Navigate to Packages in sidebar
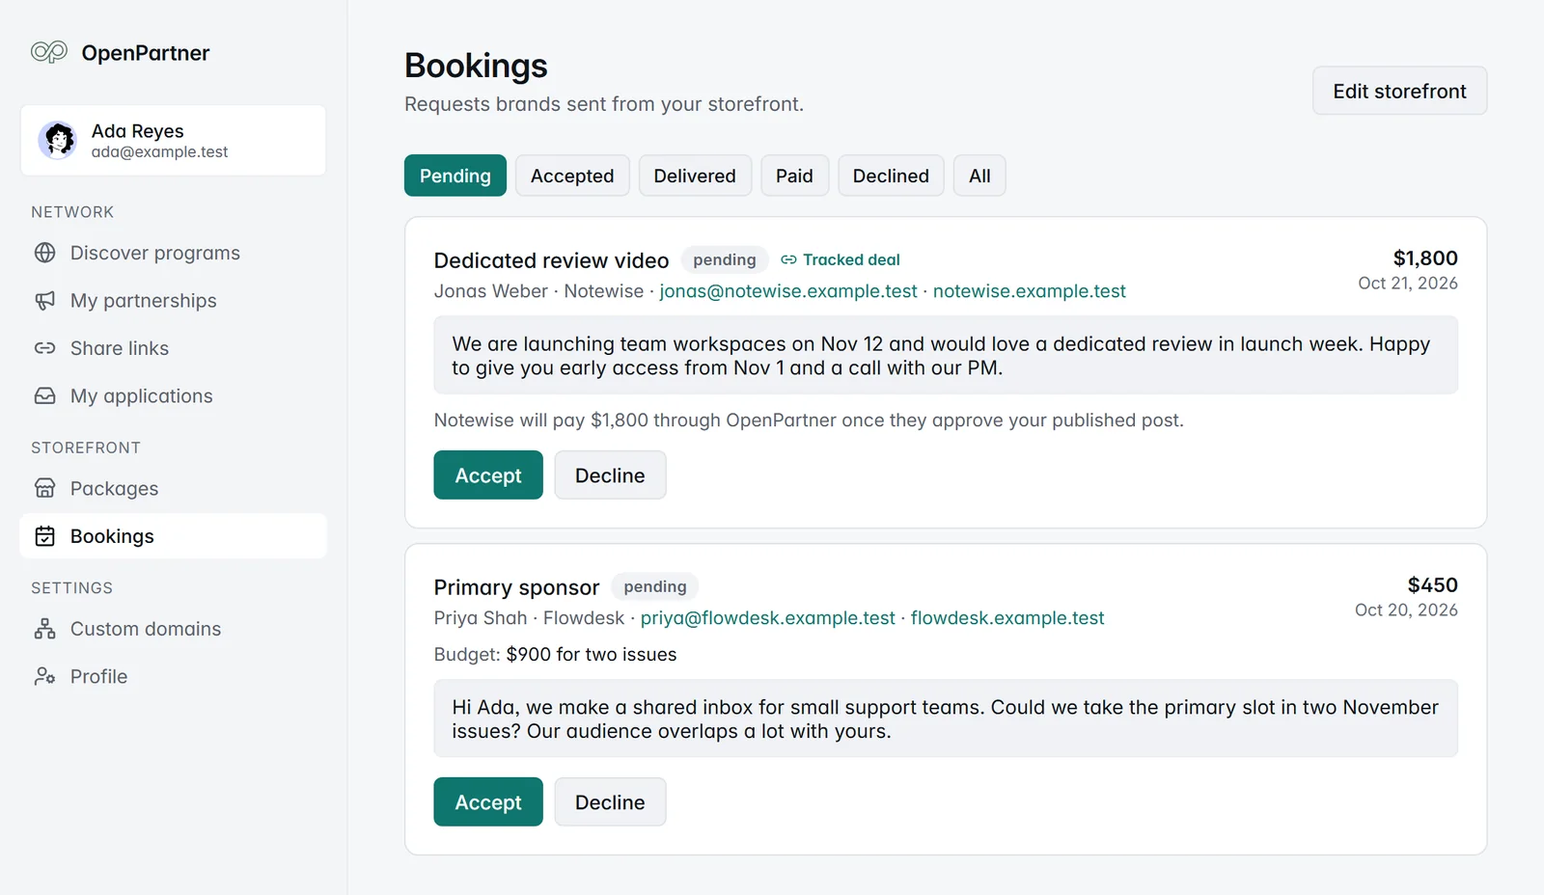The height and width of the screenshot is (895, 1544). 174,488
